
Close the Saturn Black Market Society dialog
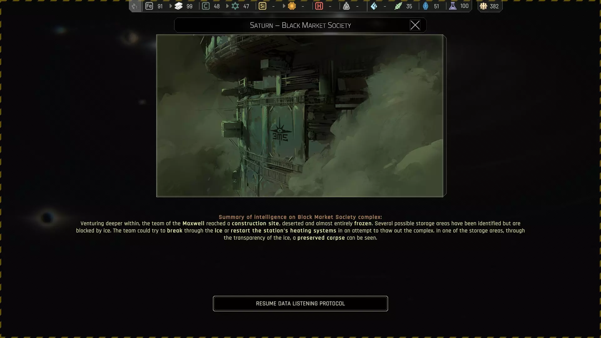tap(415, 25)
